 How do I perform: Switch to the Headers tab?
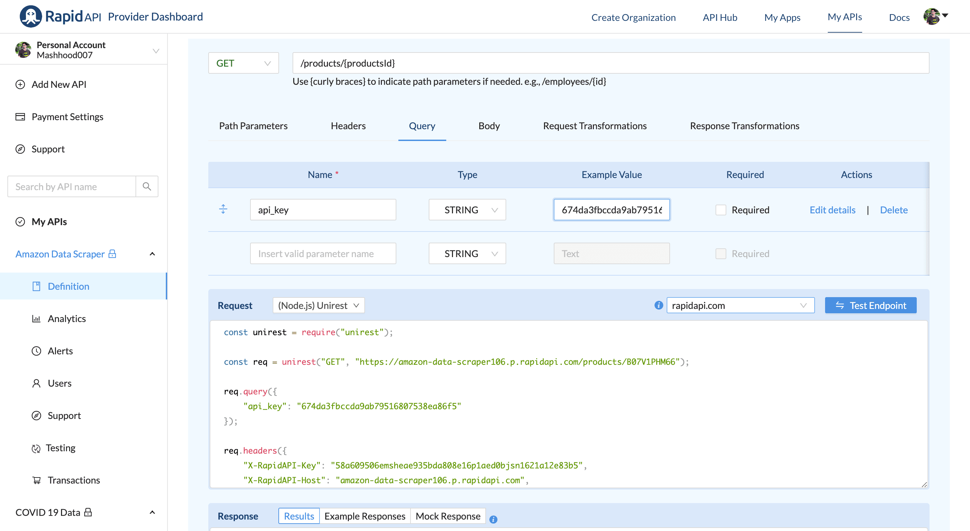click(x=348, y=126)
